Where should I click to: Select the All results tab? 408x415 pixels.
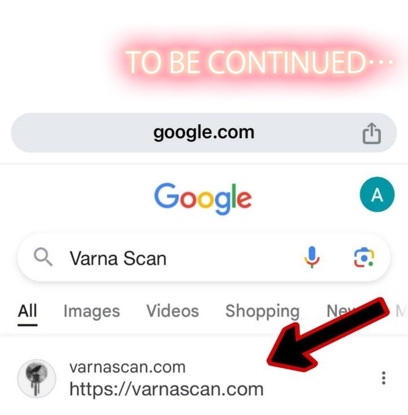coord(27,311)
